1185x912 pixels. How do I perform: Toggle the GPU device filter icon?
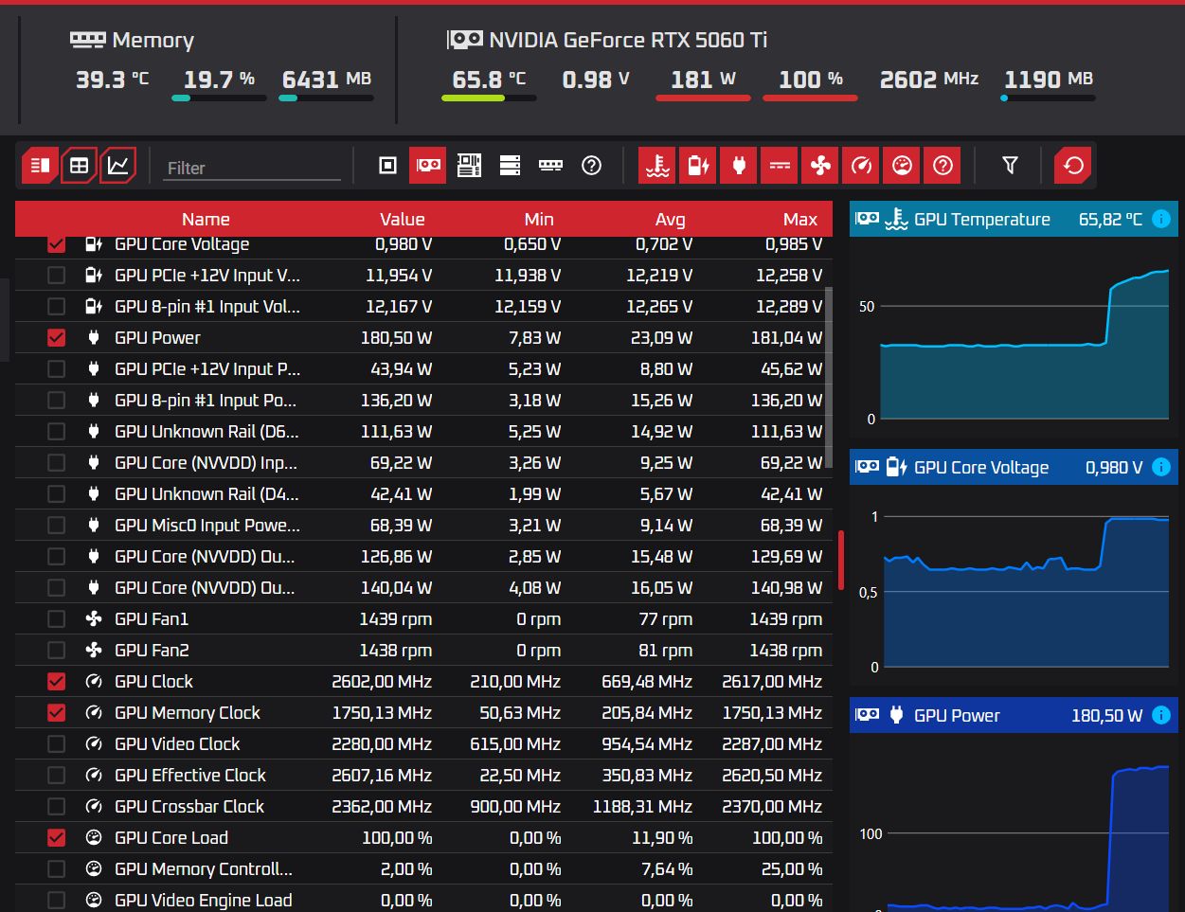(428, 166)
